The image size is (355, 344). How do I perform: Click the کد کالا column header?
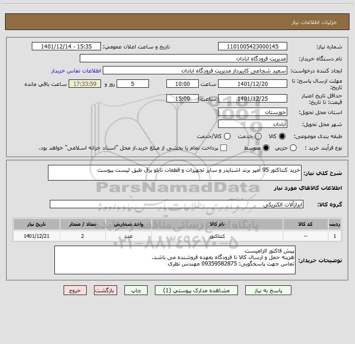click(x=305, y=224)
